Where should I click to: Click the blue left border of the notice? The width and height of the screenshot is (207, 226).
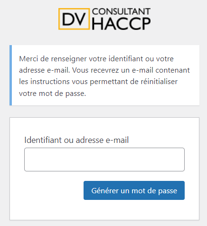pyautogui.click(x=10, y=75)
